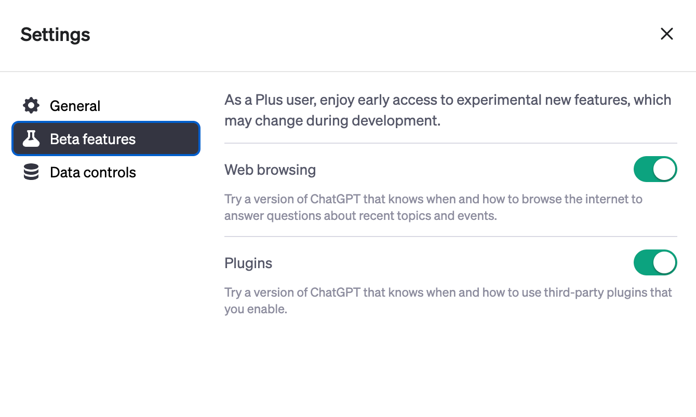Turn off the Plugins switch
696x417 pixels.
655,262
